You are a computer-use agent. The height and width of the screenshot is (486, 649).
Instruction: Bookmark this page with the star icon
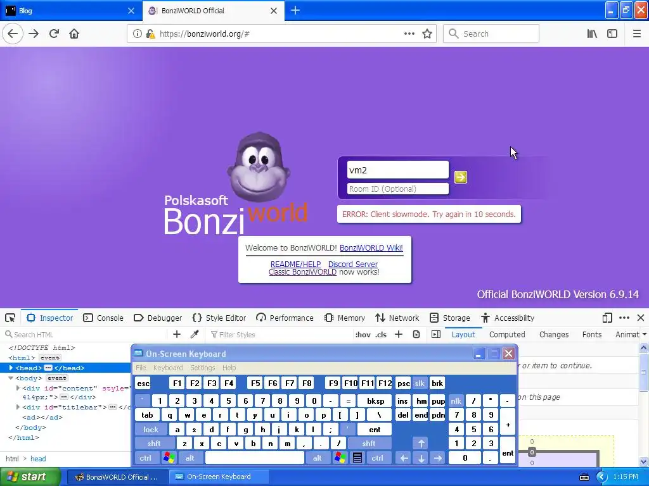[427, 34]
